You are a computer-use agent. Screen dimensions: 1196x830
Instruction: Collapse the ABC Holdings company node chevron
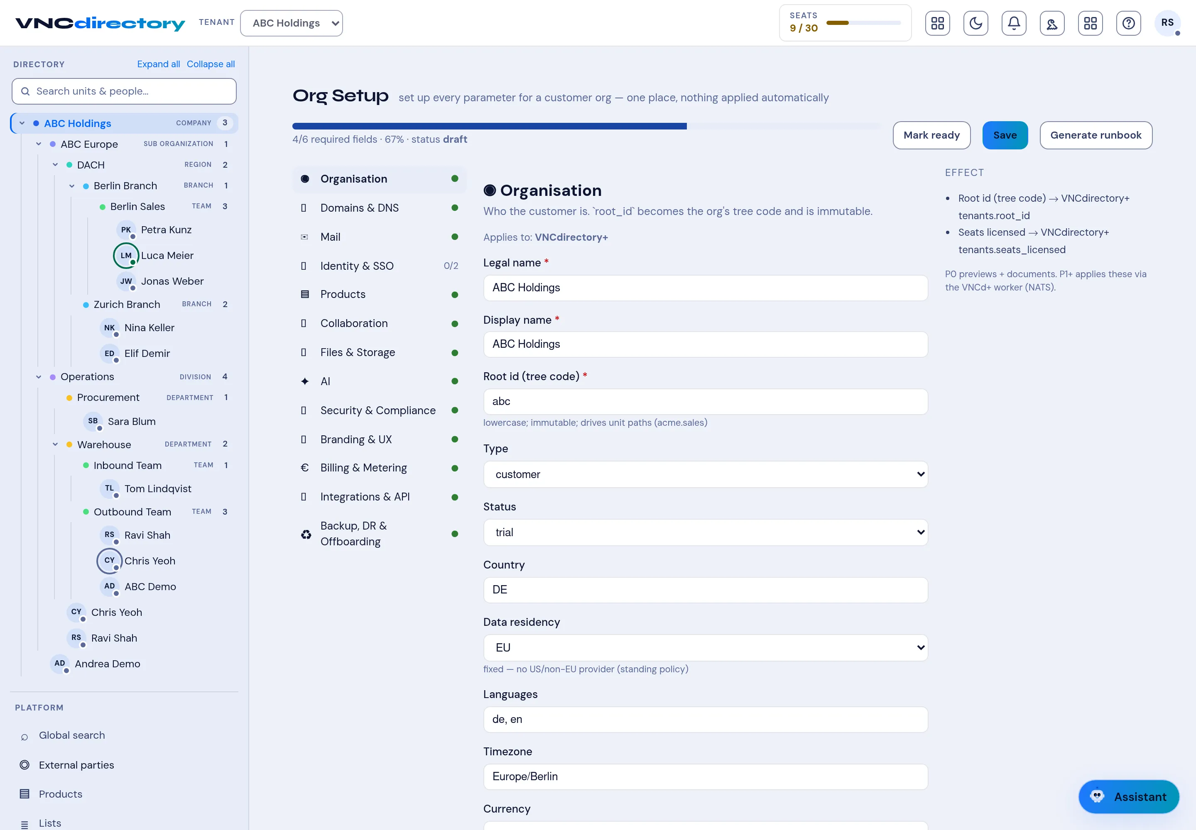click(22, 123)
